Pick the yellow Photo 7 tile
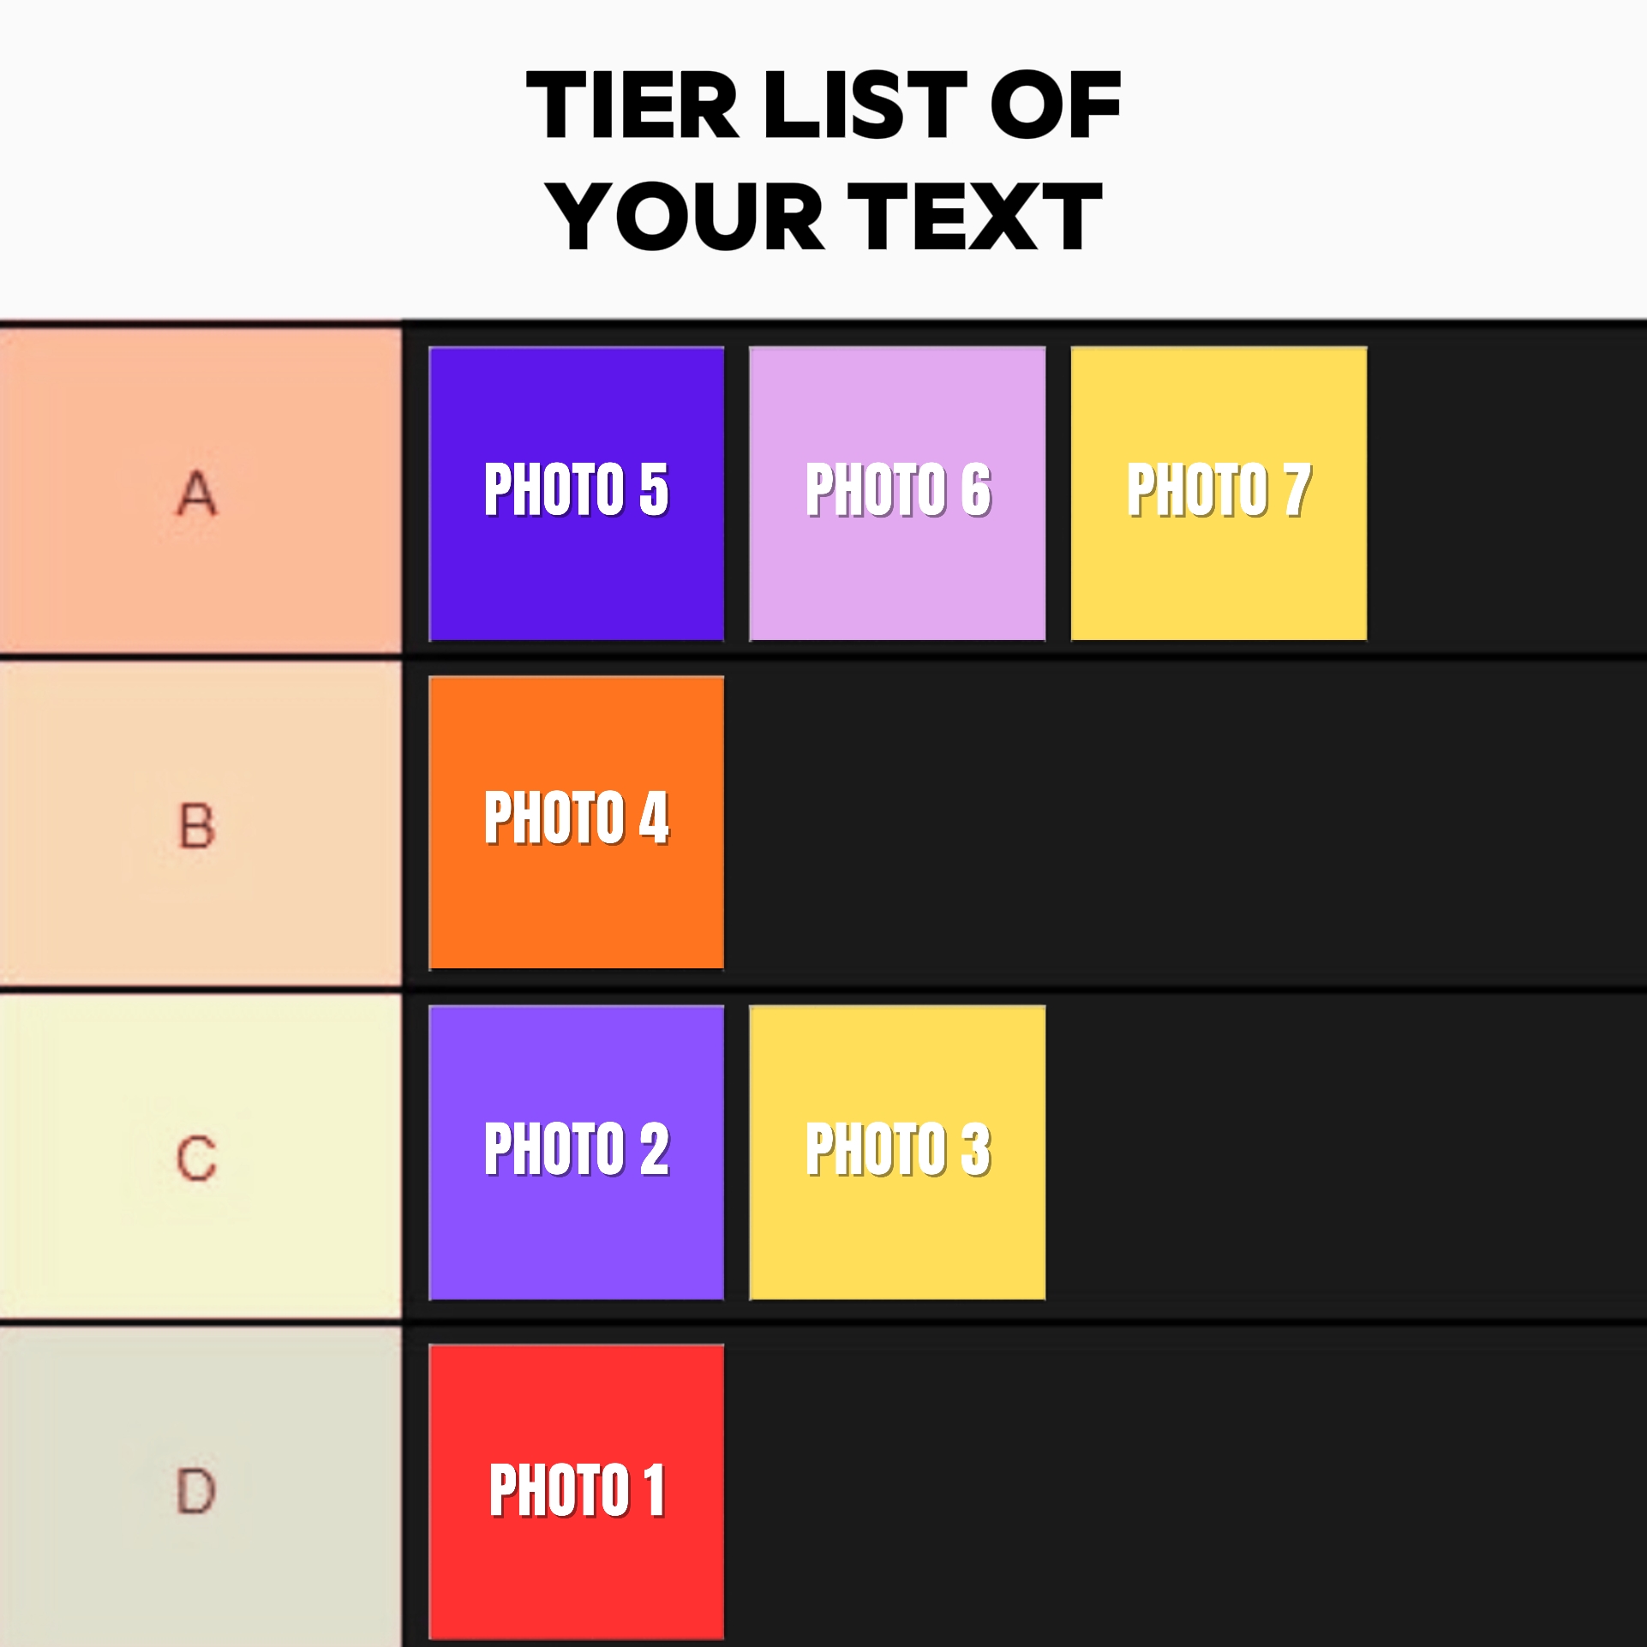The width and height of the screenshot is (1647, 1647). coord(1219,494)
